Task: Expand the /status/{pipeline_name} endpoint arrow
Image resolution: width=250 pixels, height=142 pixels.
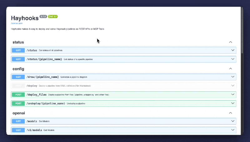Action: click(232, 59)
